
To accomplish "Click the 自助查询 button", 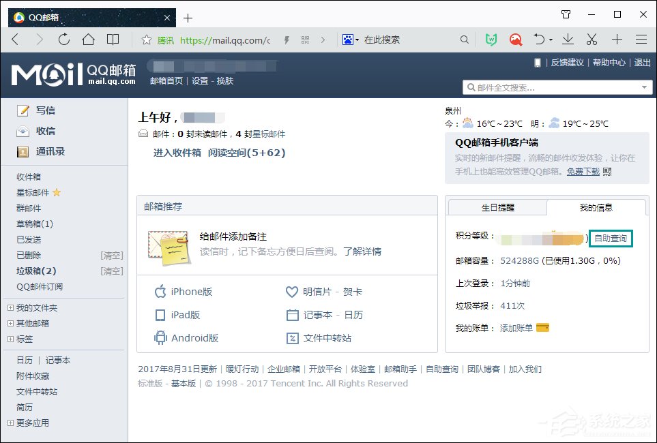I will tap(611, 238).
